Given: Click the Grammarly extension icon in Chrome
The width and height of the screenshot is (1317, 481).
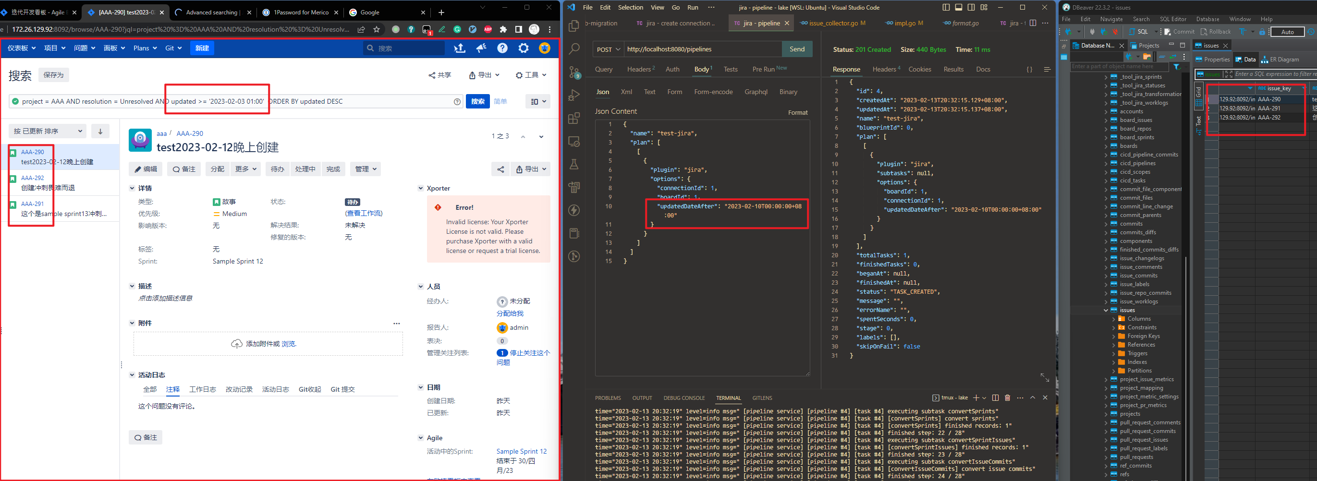Looking at the screenshot, I should [x=457, y=30].
